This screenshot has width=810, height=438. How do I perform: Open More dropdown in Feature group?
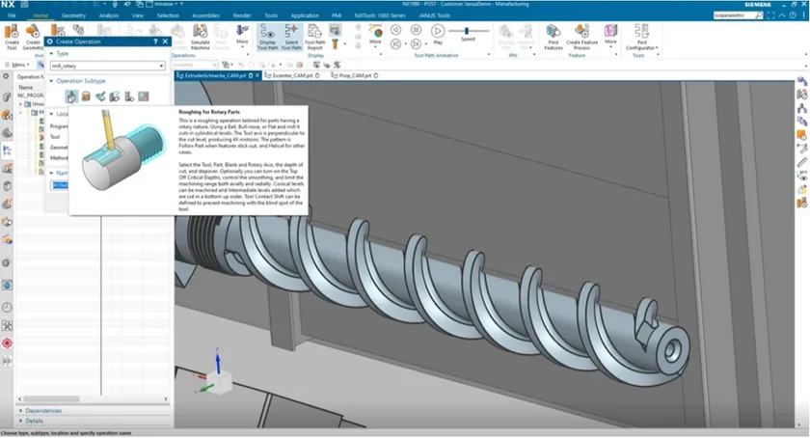tap(610, 35)
